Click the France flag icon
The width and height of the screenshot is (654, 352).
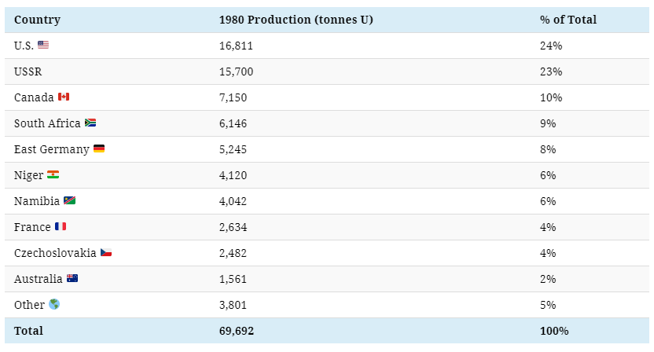61,227
